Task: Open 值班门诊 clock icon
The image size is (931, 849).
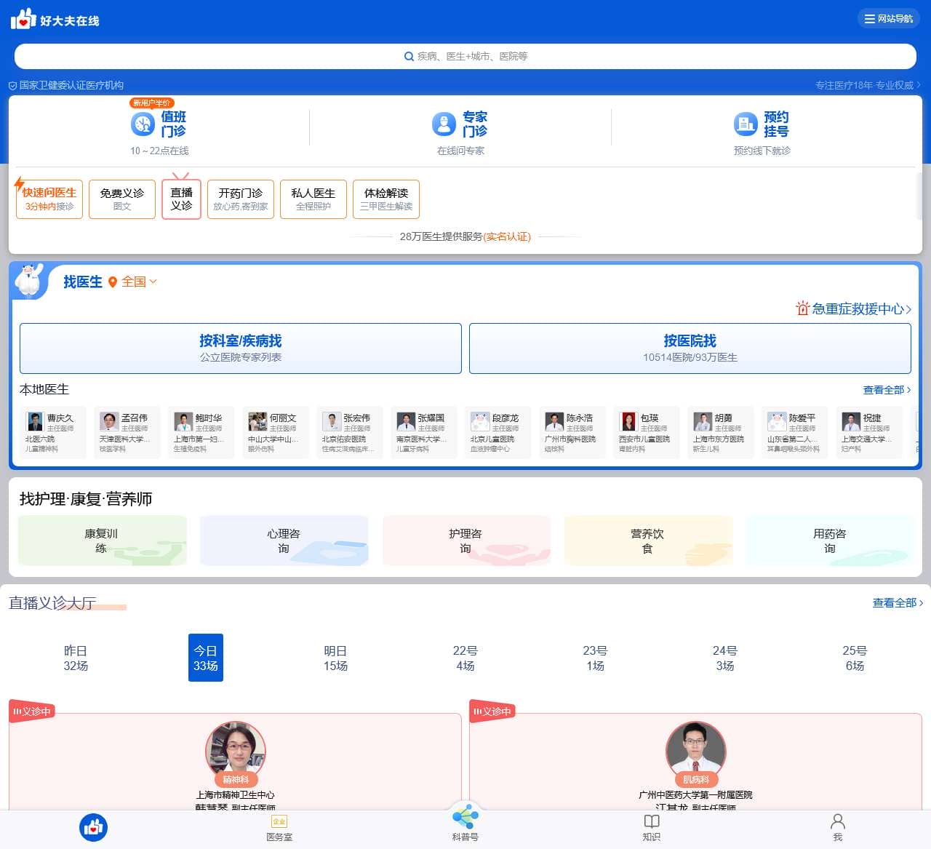Action: [143, 124]
